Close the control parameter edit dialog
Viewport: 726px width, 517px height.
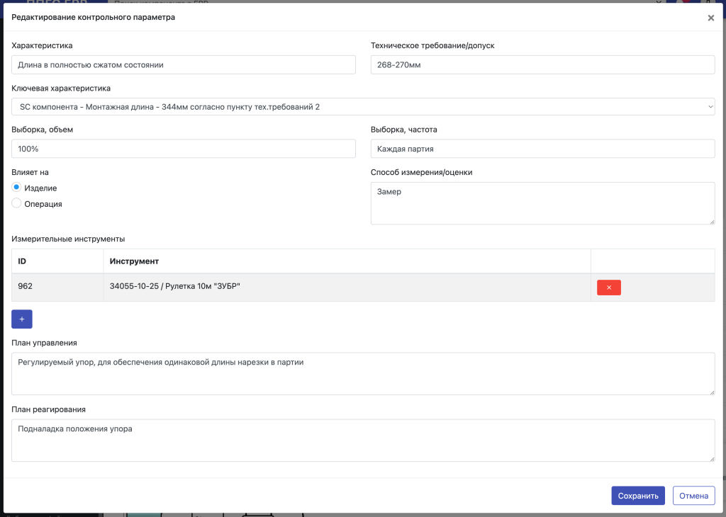[710, 18]
